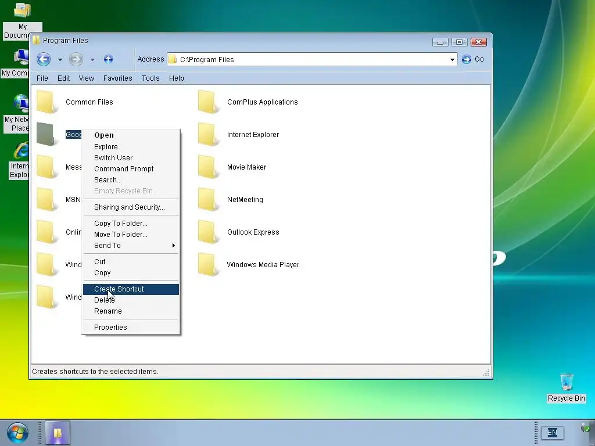Click the Common Files folder name
595x446 pixels.
click(x=89, y=102)
